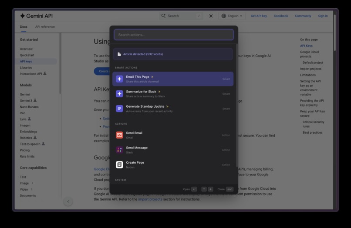Click the Notion Create Page icon
Viewport: 351px width, 228px height.
click(x=119, y=165)
